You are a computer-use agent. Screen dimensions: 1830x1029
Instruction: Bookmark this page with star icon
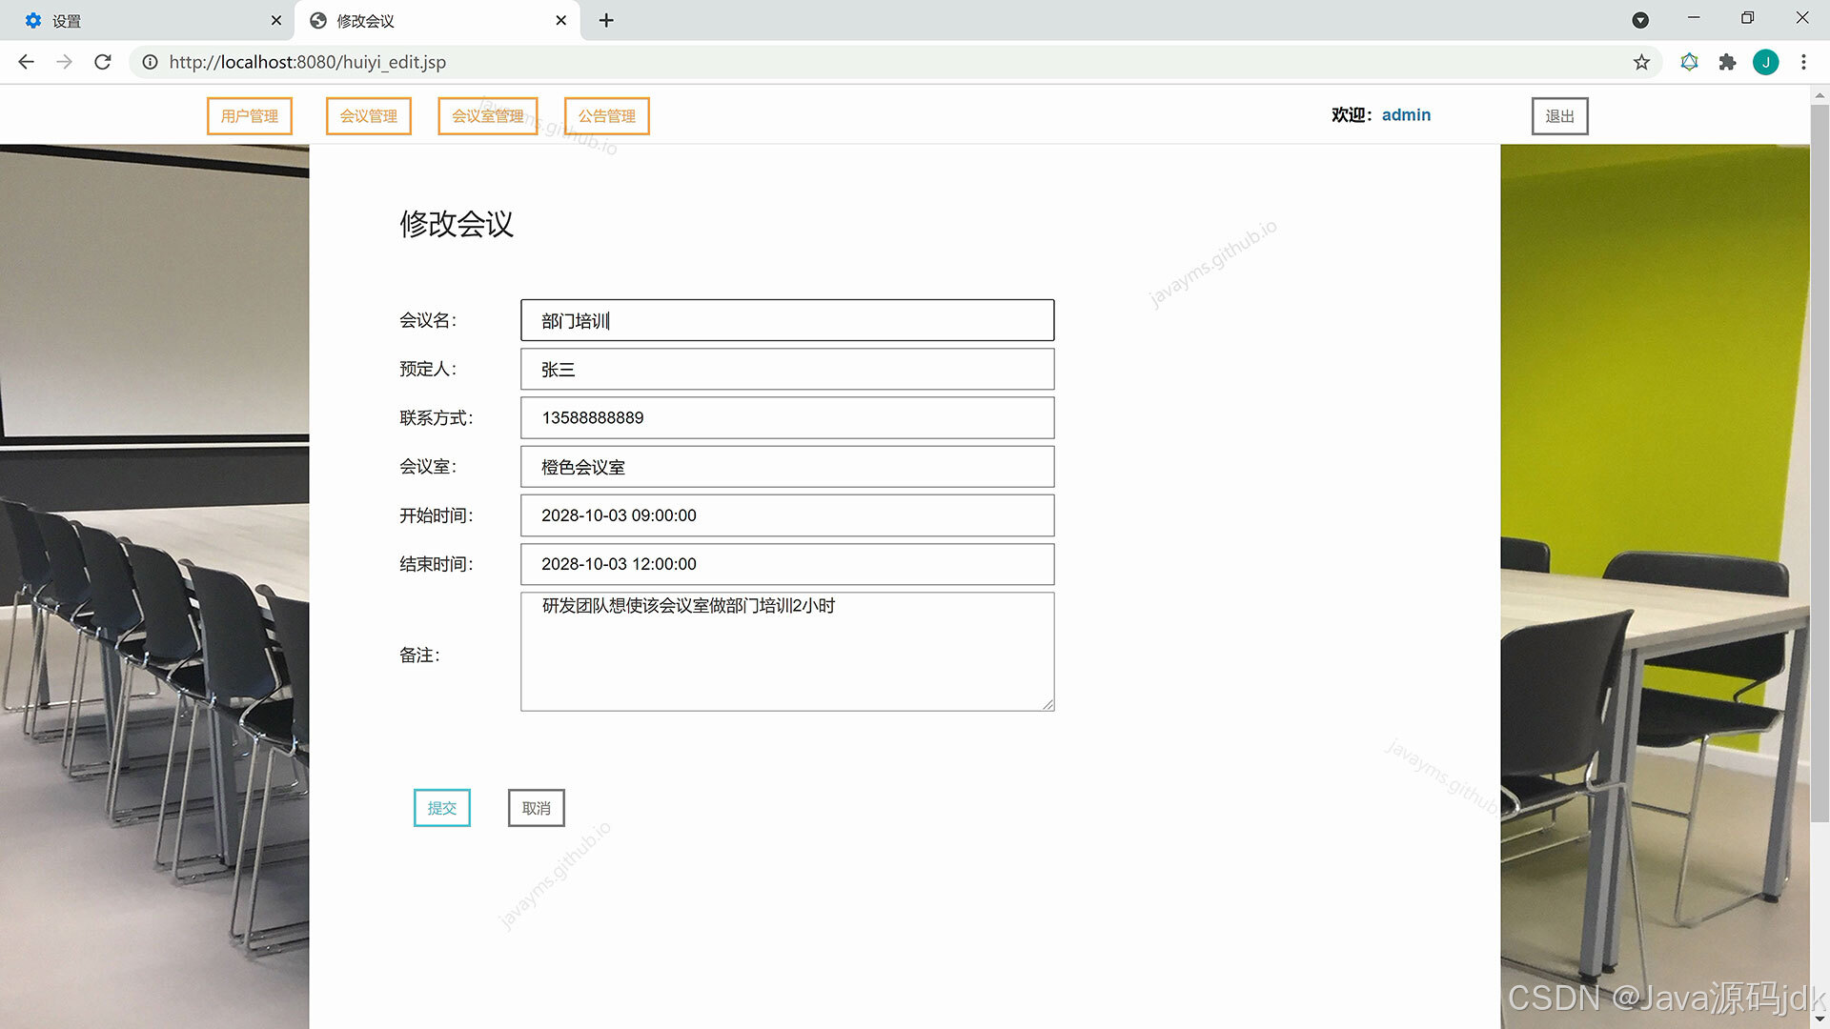point(1641,62)
